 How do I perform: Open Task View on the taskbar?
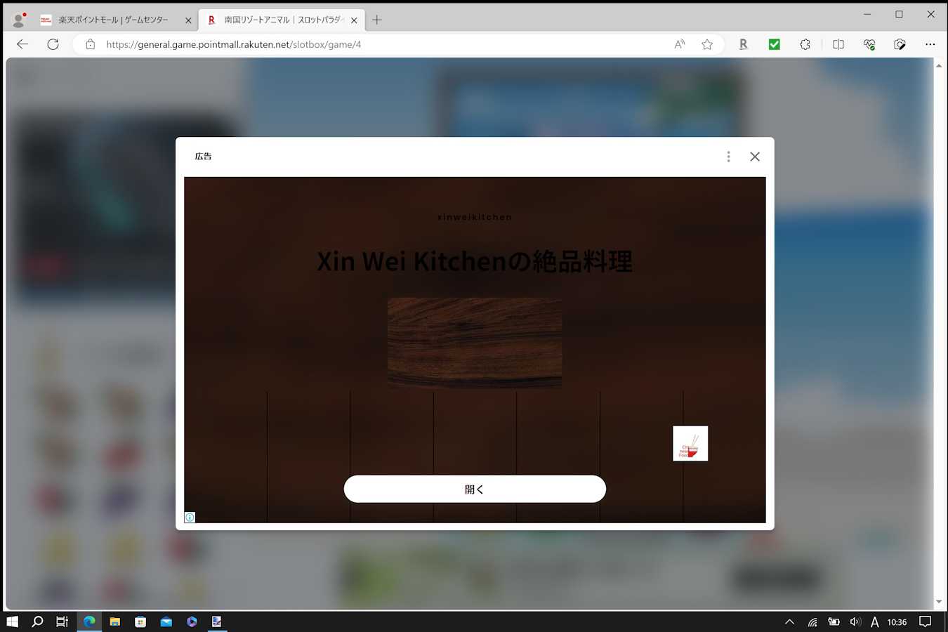pos(62,621)
